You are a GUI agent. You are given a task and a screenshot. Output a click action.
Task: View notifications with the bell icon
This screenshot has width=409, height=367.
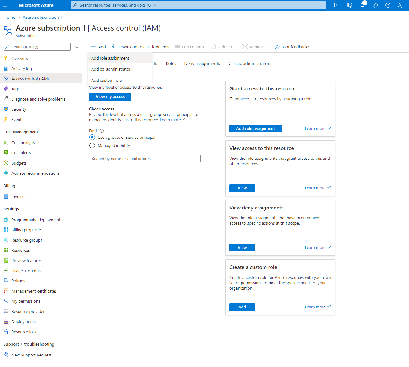[x=362, y=5]
